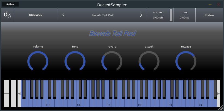
Task: Click the 'tone' knob label
Action: click(x=75, y=47)
